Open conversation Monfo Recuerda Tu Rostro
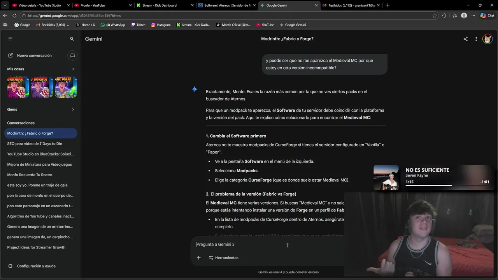 40,175
